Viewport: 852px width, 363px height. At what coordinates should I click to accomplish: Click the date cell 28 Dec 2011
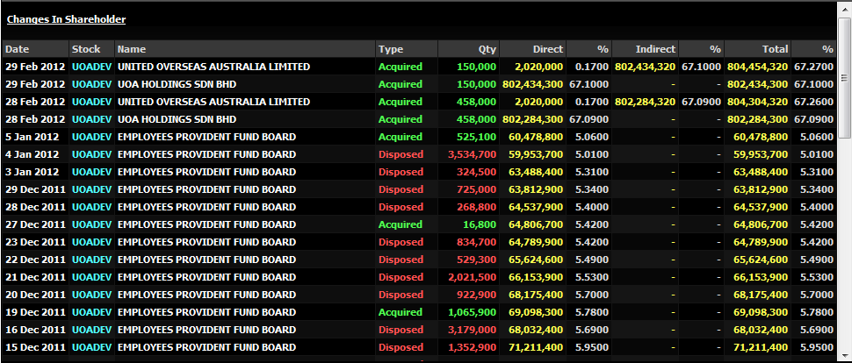35,207
